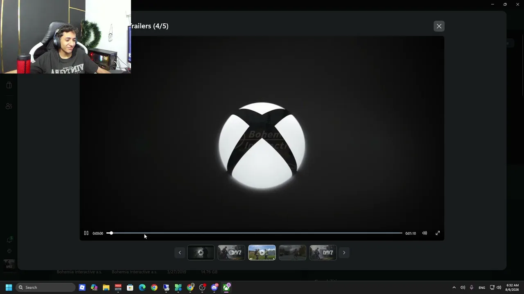
Task: Open the dimmed library icon in sidebar
Action: click(9, 85)
